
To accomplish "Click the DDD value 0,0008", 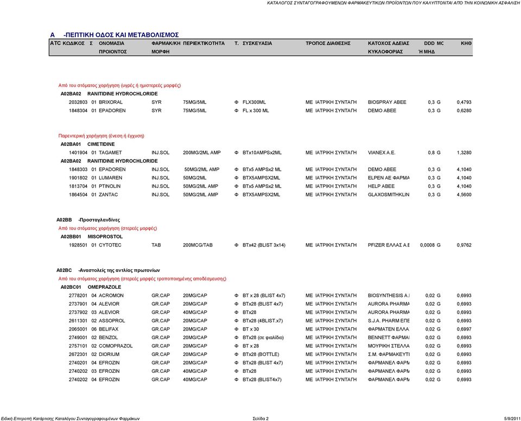I will [x=427, y=245].
